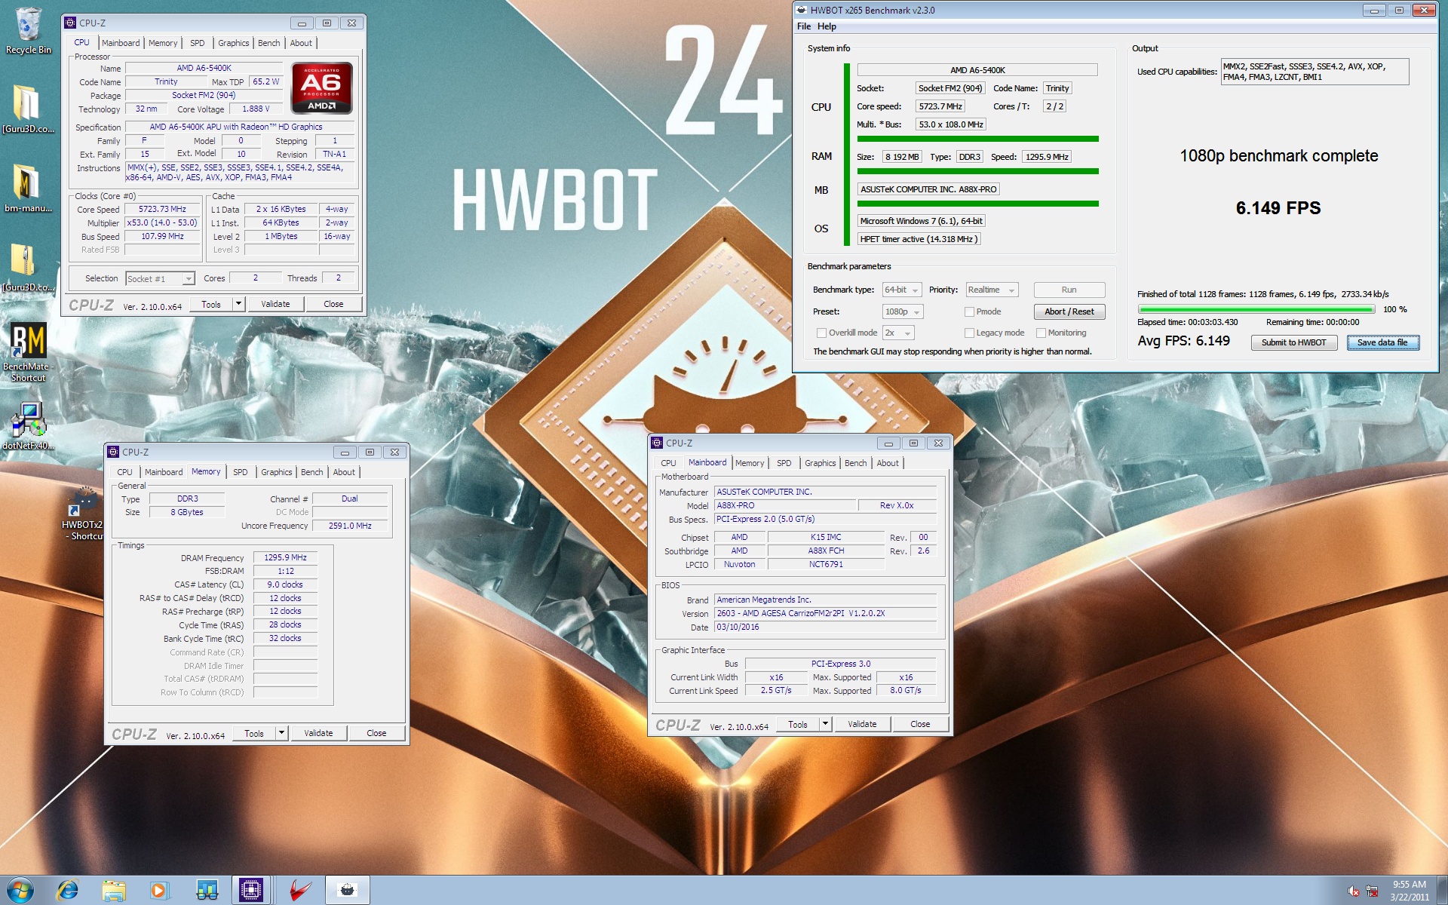This screenshot has width=1448, height=905.
Task: Open the Benchmark type 64-bit dropdown
Action: click(902, 290)
